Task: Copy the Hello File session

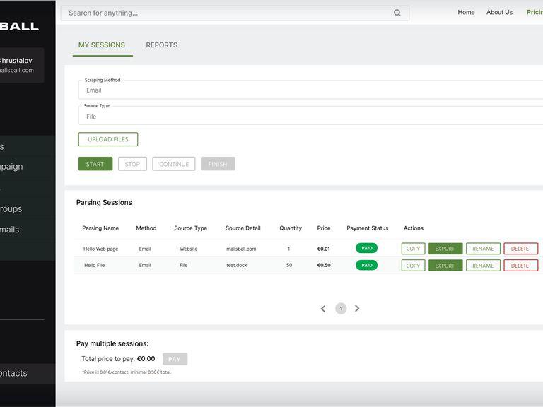Action: pos(413,266)
